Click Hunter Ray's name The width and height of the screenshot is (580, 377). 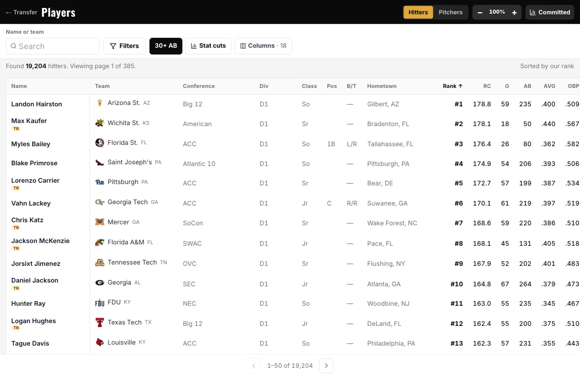(28, 304)
